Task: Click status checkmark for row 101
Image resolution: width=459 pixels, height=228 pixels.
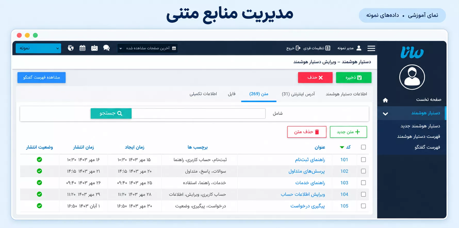Action: [39, 159]
